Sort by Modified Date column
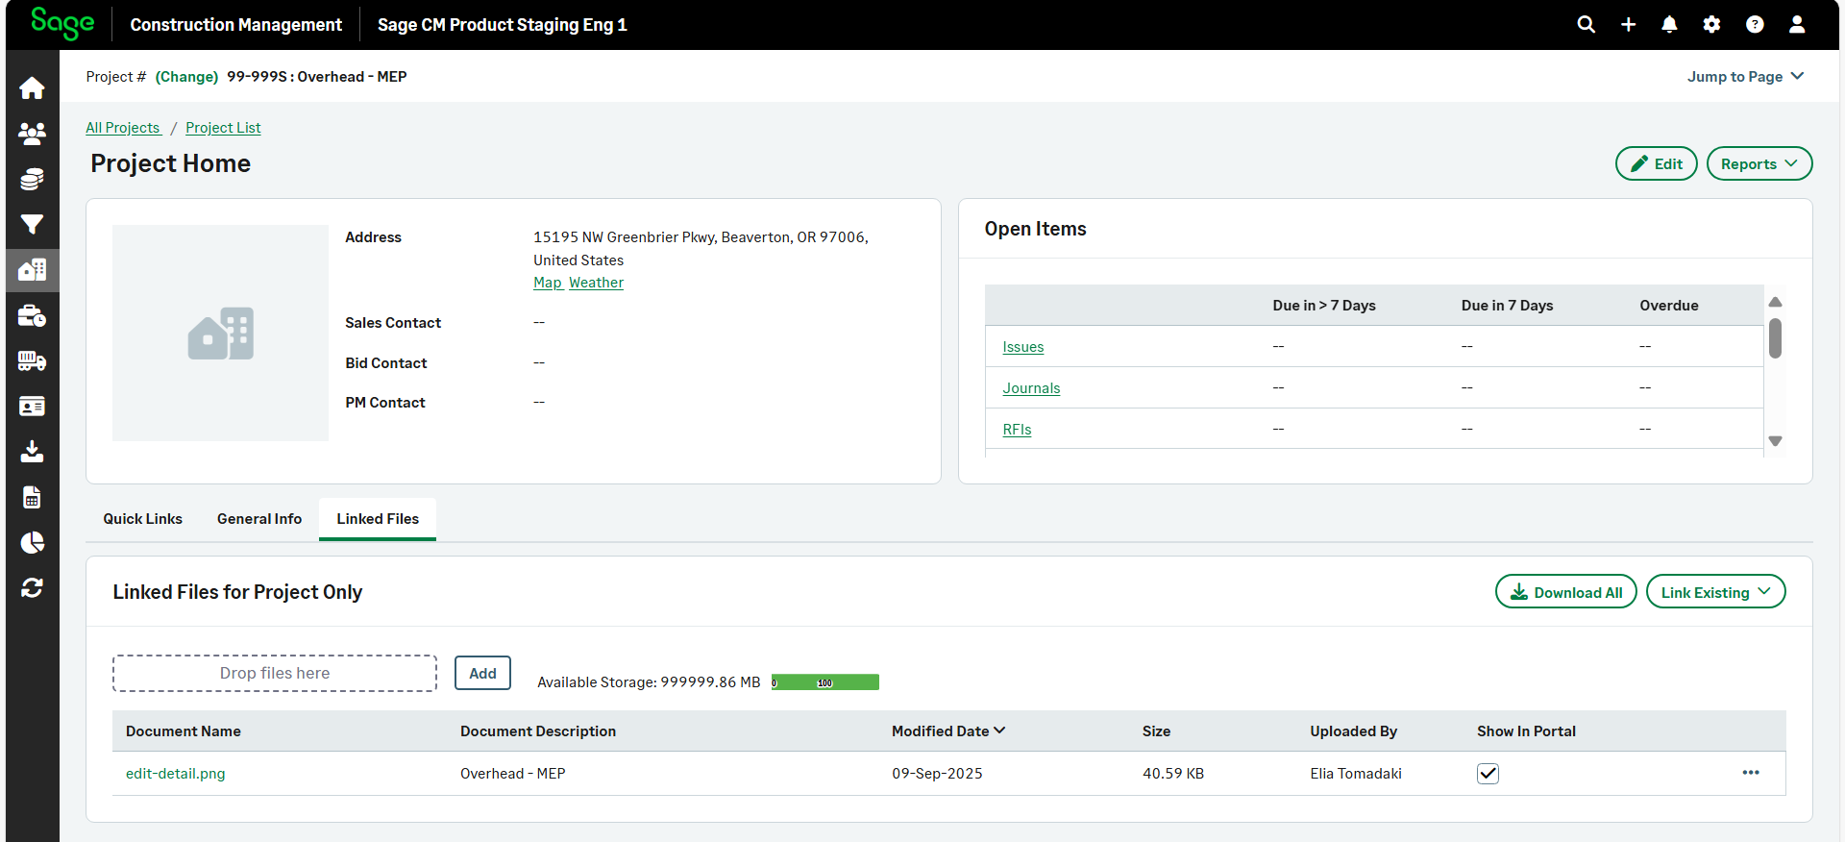The image size is (1845, 842). point(947,731)
